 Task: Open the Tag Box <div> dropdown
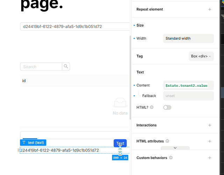[x=201, y=56]
